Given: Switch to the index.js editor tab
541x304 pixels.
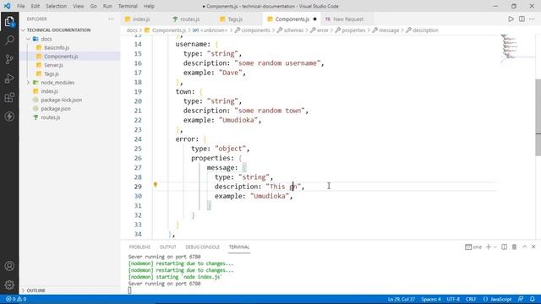Looking at the screenshot, I should coord(141,19).
